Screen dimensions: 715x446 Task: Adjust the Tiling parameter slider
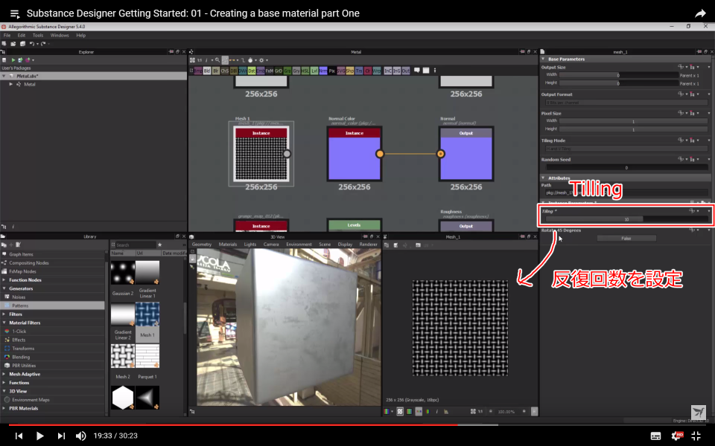pos(626,219)
